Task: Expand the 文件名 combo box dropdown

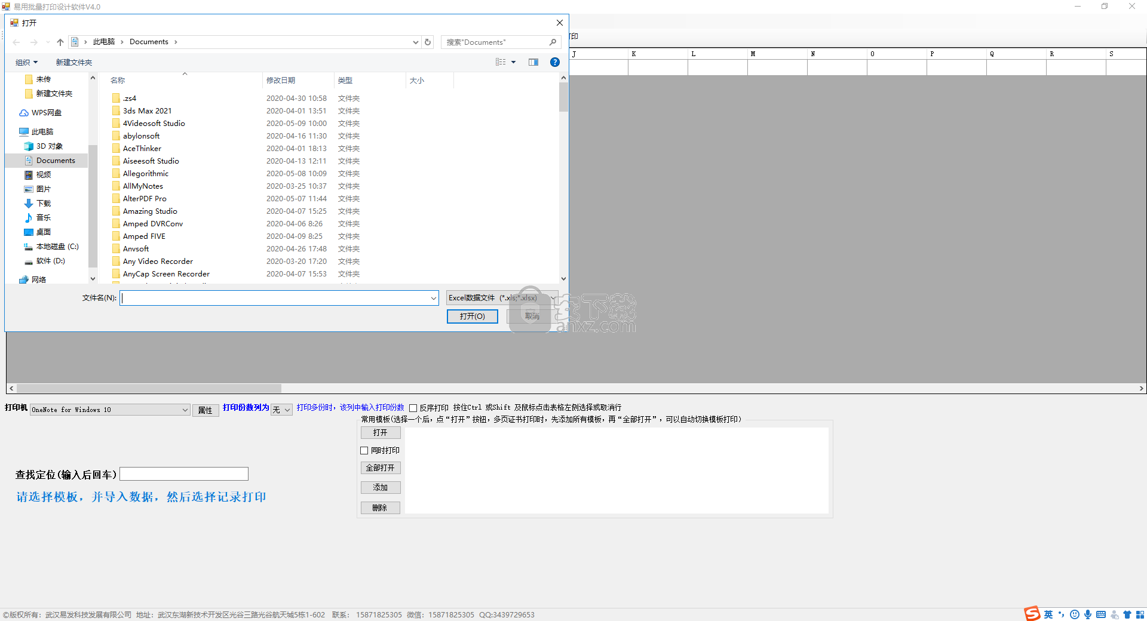Action: [x=434, y=298]
